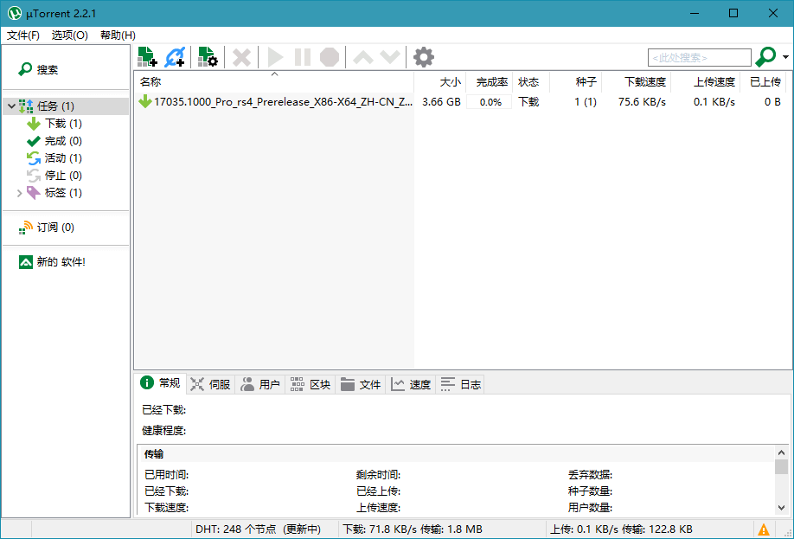The height and width of the screenshot is (539, 794).
Task: Select 停止 (0) category
Action: pos(63,176)
